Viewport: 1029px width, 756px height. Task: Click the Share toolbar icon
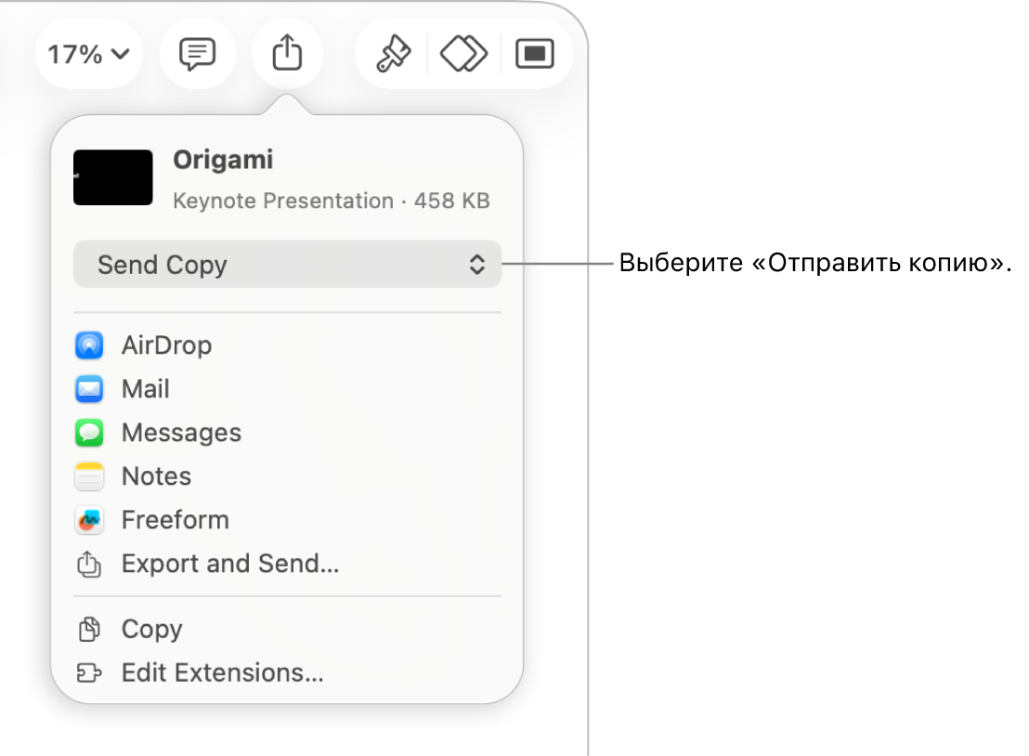tap(288, 53)
